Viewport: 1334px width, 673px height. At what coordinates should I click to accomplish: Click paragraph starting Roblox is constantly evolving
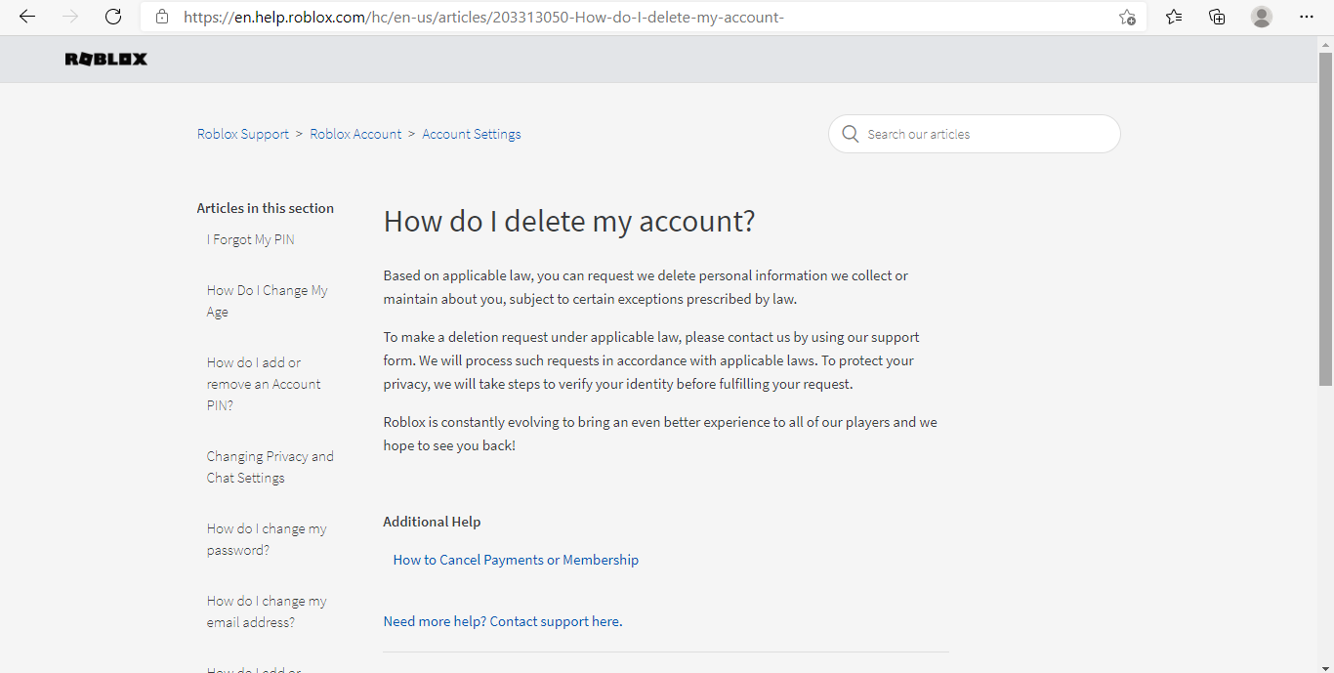pos(660,434)
